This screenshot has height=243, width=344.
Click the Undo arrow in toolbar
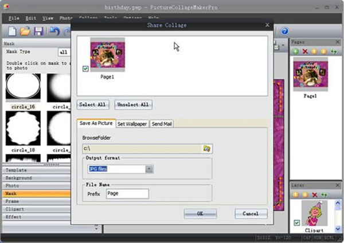pyautogui.click(x=54, y=31)
